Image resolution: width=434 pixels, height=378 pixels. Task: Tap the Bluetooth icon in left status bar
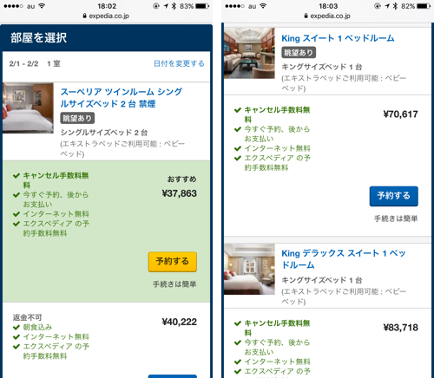[x=174, y=6]
